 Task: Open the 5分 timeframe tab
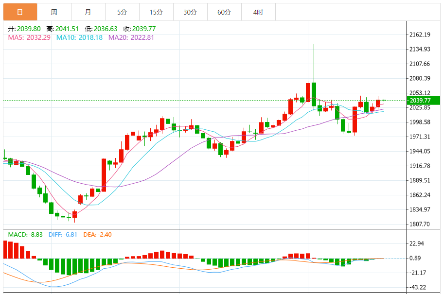tap(122, 12)
